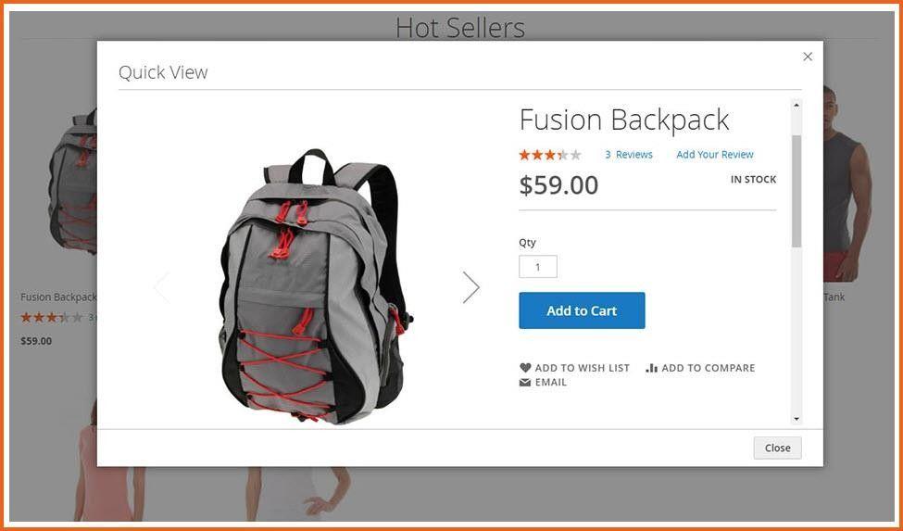Screen dimensions: 903x531
Task: Click the Close button at modal bottom
Action: [777, 449]
